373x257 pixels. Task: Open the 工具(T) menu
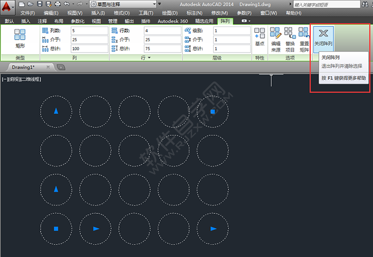(146, 13)
